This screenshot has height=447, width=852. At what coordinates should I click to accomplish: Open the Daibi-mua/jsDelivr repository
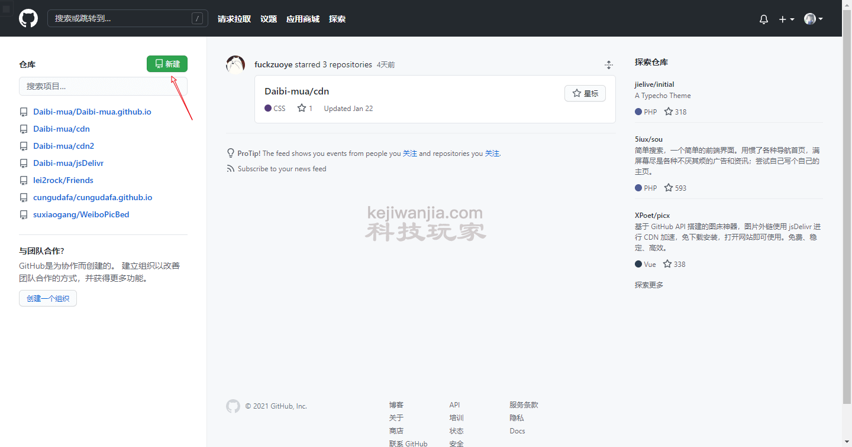click(69, 163)
